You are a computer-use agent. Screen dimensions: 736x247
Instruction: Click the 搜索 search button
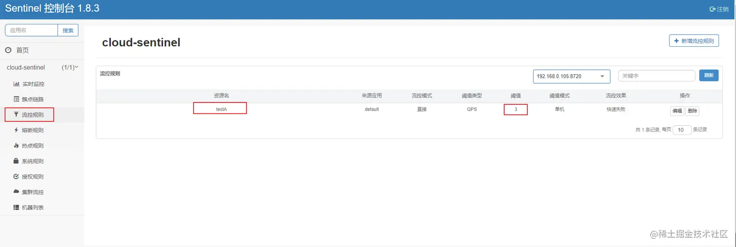click(68, 30)
